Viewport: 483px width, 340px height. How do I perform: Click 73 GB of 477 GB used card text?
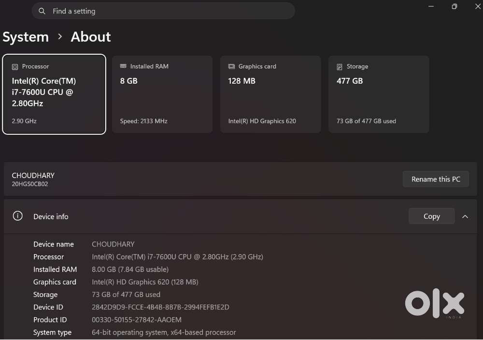click(x=366, y=121)
